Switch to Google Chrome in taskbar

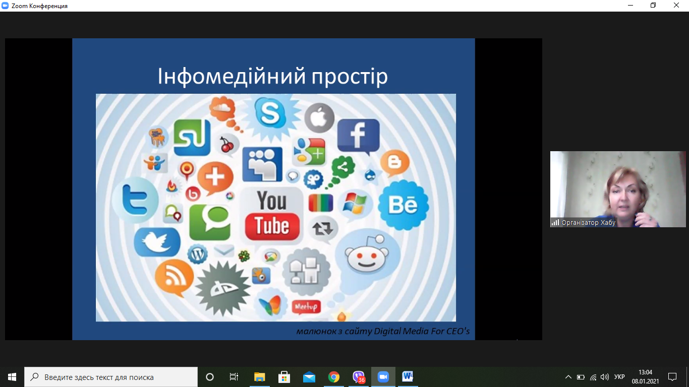click(x=333, y=377)
